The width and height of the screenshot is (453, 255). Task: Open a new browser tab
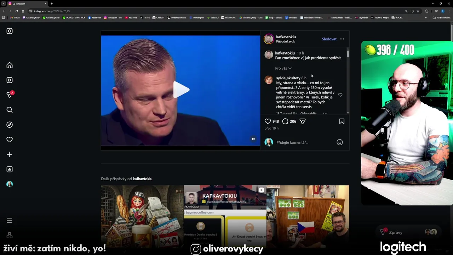tap(52, 4)
